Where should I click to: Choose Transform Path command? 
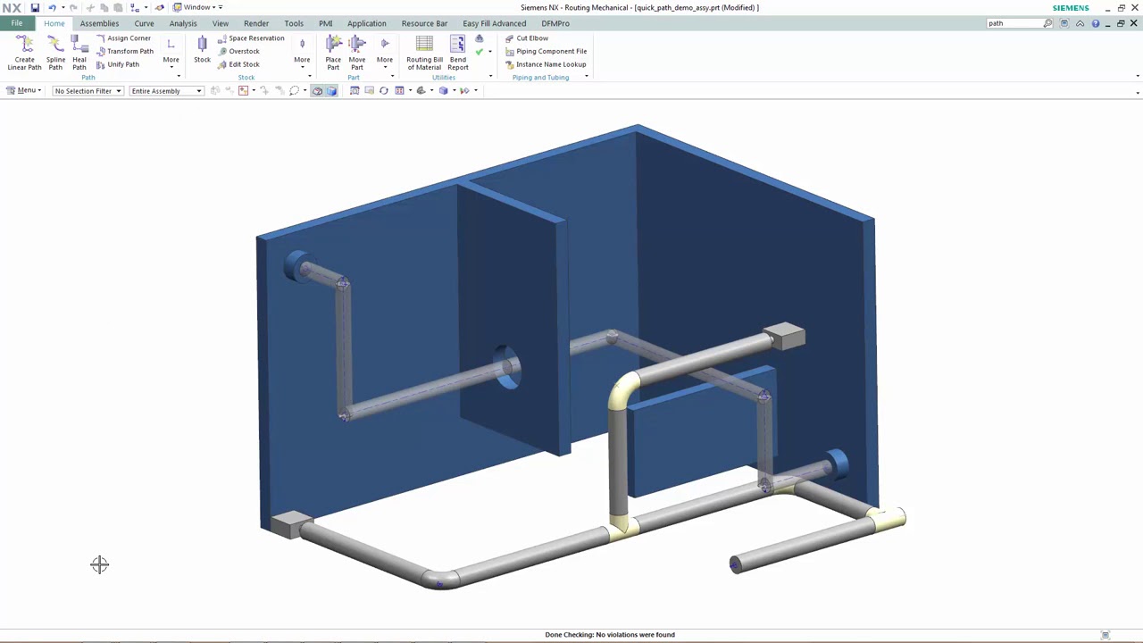[125, 51]
